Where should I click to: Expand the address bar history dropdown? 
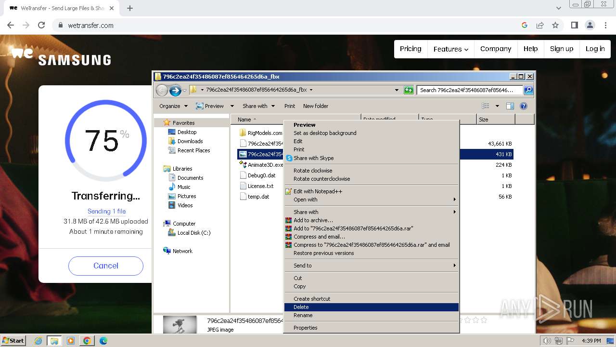(x=397, y=90)
